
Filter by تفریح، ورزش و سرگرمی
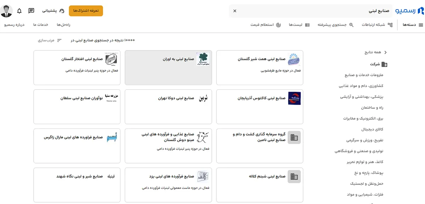(364, 140)
